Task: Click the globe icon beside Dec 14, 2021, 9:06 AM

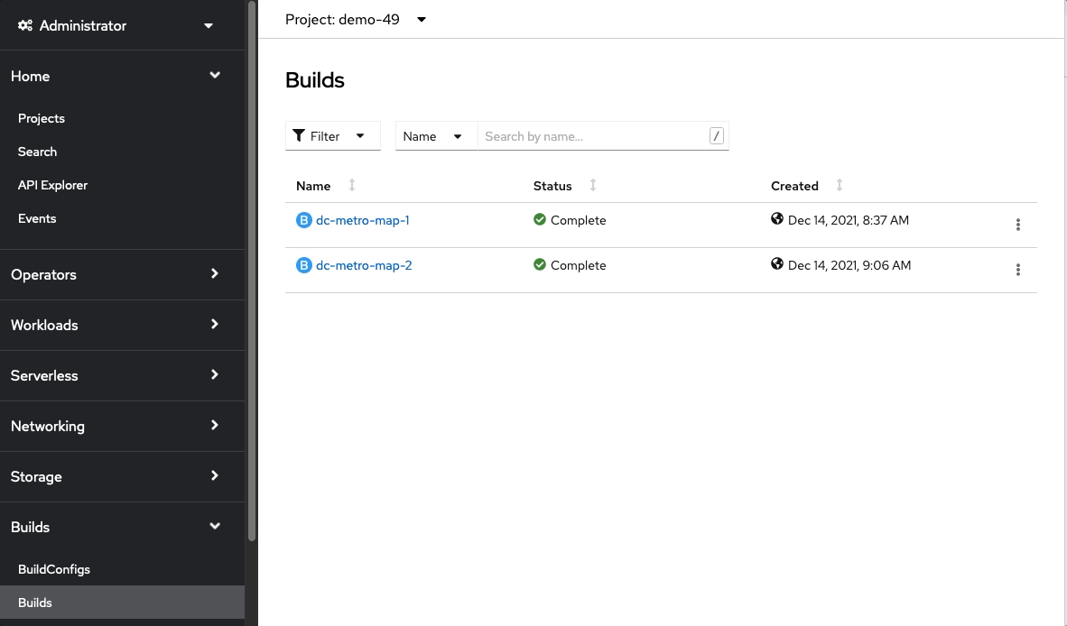Action: pyautogui.click(x=777, y=263)
